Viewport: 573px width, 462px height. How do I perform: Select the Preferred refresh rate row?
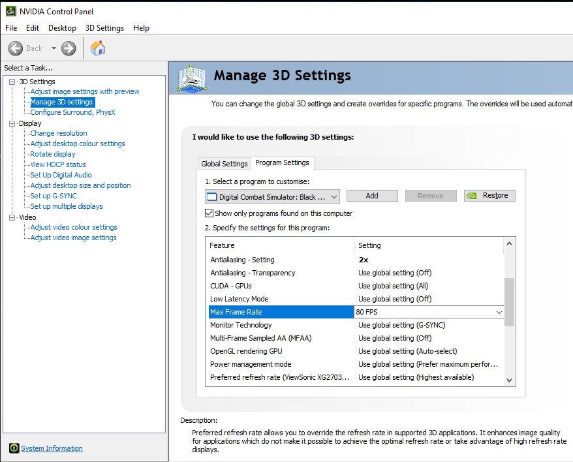coord(356,377)
